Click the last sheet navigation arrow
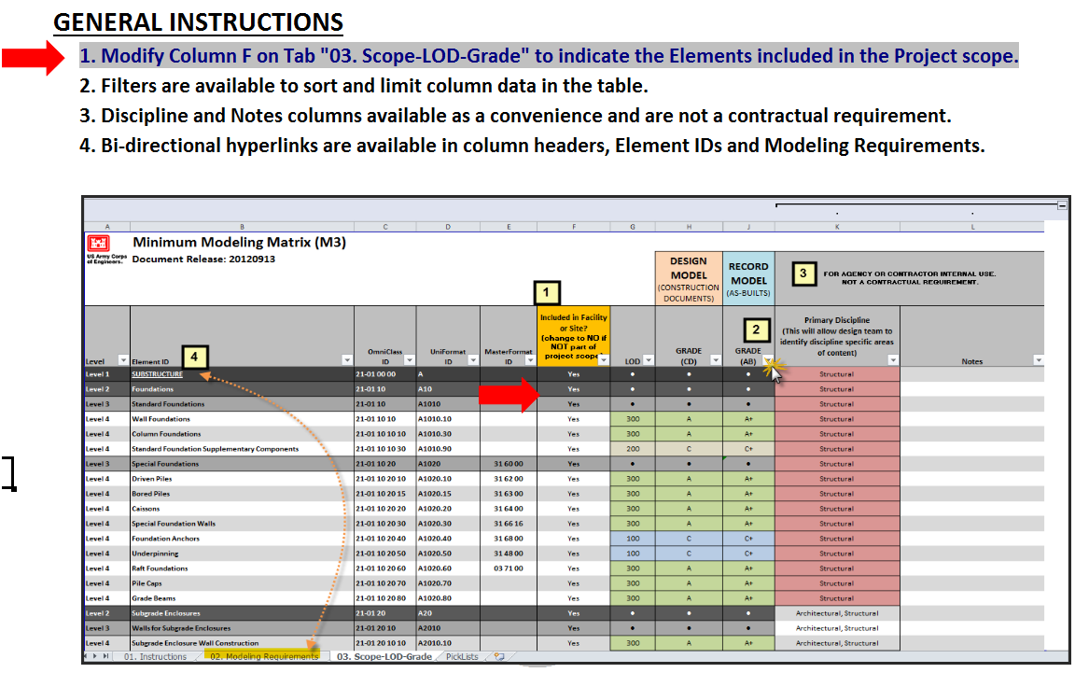The width and height of the screenshot is (1075, 673). 107,656
